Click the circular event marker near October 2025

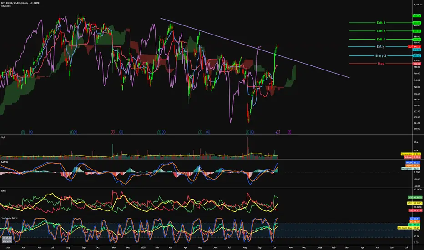coord(278,132)
